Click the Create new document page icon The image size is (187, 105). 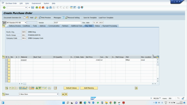click(24, 17)
